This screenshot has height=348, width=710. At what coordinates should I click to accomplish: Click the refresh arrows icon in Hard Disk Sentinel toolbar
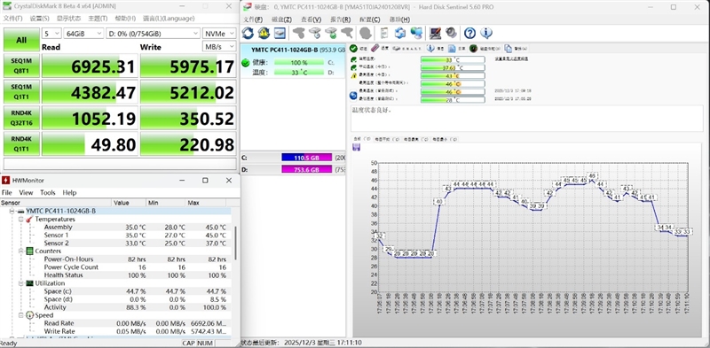(248, 33)
